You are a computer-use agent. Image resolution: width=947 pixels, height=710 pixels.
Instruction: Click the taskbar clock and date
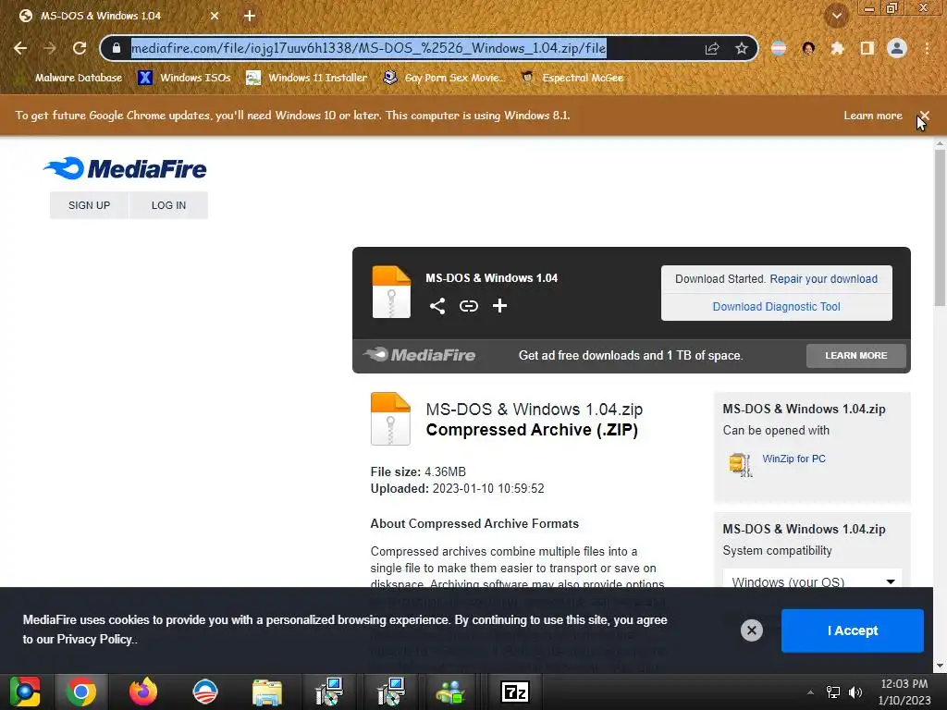click(x=904, y=692)
